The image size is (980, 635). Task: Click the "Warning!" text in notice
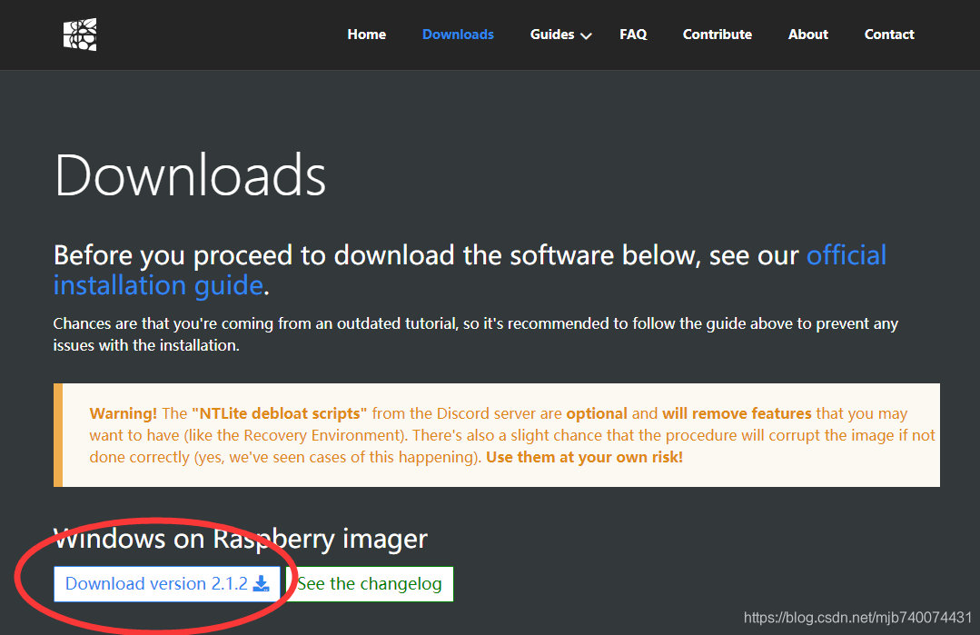(x=124, y=413)
